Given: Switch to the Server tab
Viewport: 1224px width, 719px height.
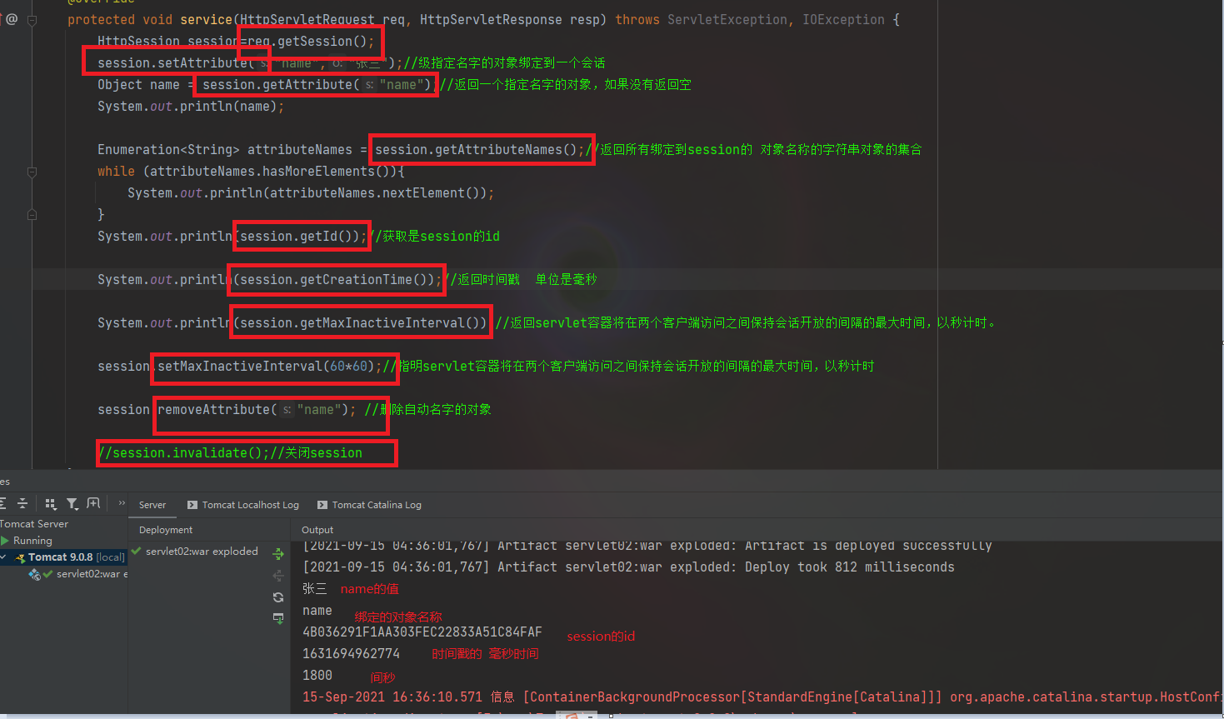Looking at the screenshot, I should (152, 505).
